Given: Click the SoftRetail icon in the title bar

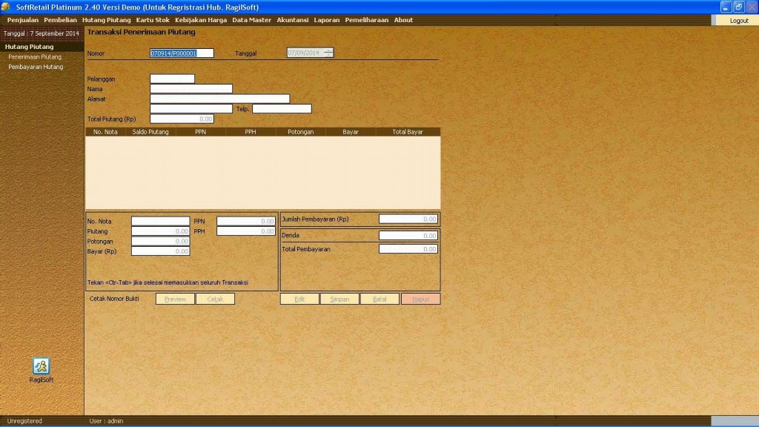Looking at the screenshot, I should tap(7, 6).
